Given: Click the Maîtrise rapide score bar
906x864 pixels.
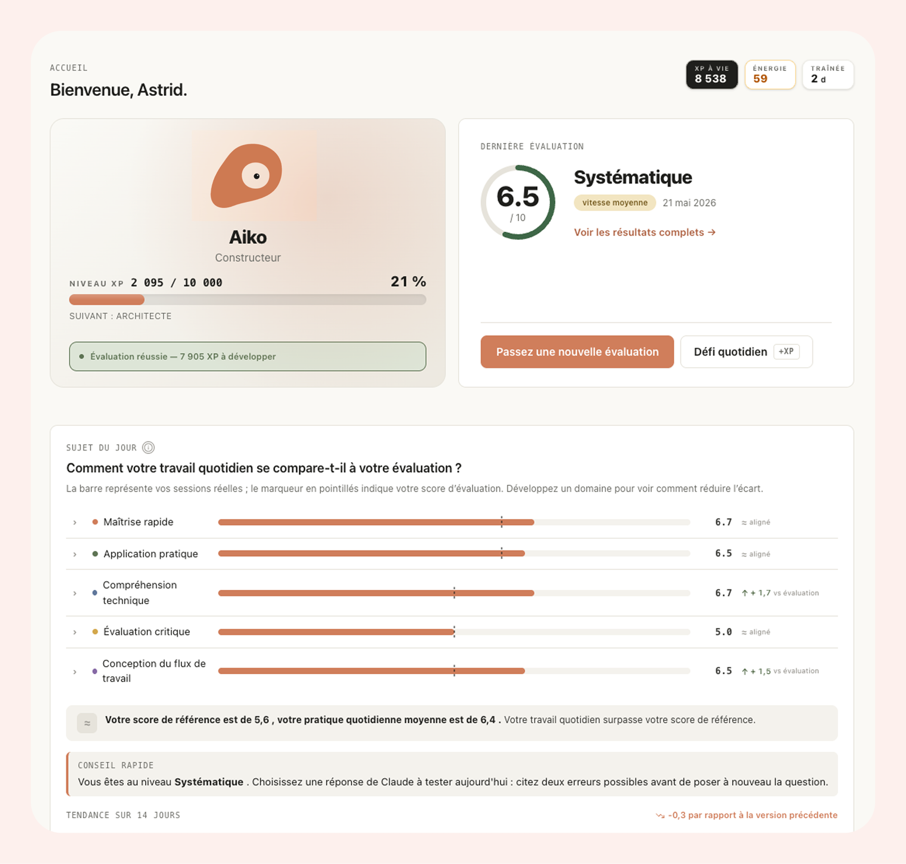Looking at the screenshot, I should click(x=454, y=522).
